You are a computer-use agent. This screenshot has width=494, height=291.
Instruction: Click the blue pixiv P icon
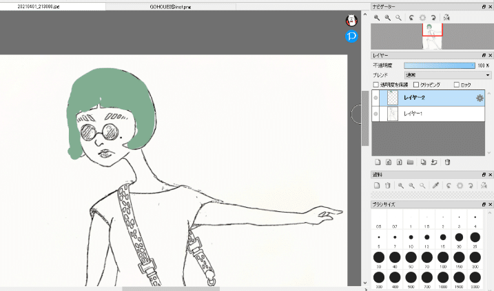[351, 36]
